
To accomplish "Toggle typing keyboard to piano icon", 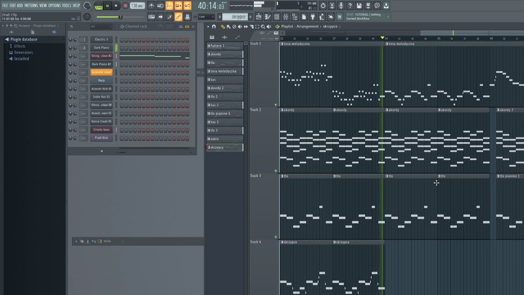I will point(151,17).
